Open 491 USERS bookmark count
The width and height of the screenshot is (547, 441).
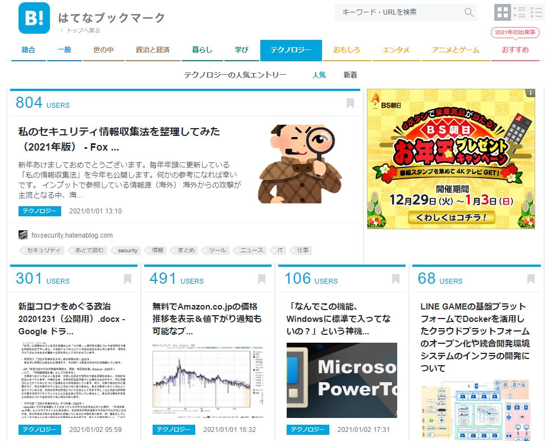(x=177, y=279)
